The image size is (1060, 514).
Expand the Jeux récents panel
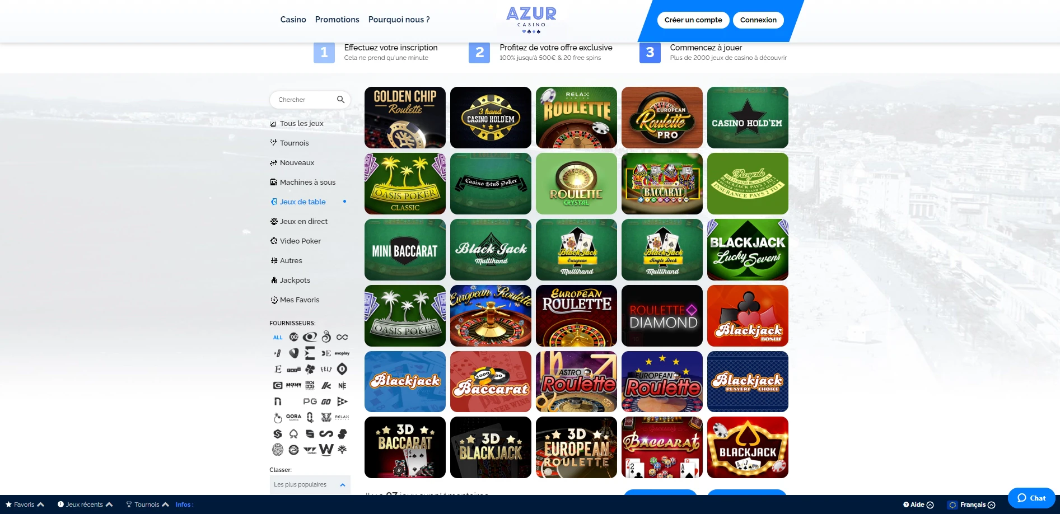[85, 504]
